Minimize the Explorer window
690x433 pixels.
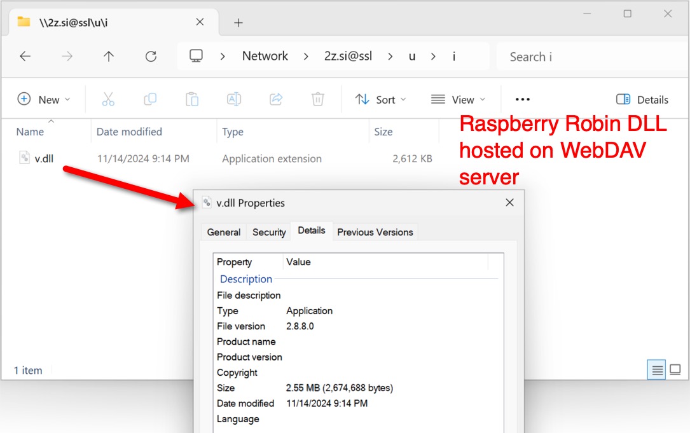(587, 13)
